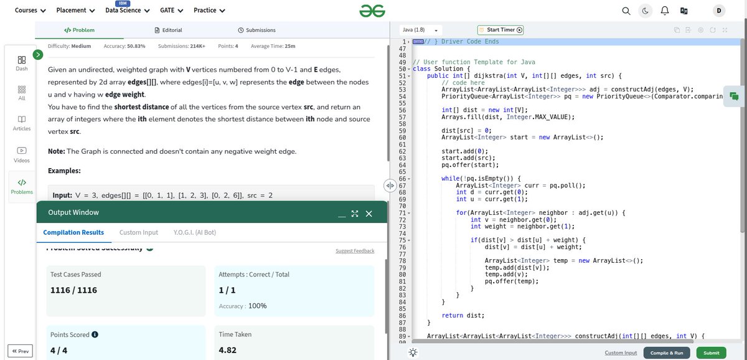Click the Compile & Run button
This screenshot has width=747, height=360.
pos(667,353)
